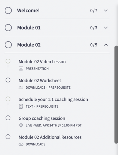
Task: Open Module 02 Additional Resources lesson
Action: [50, 137]
